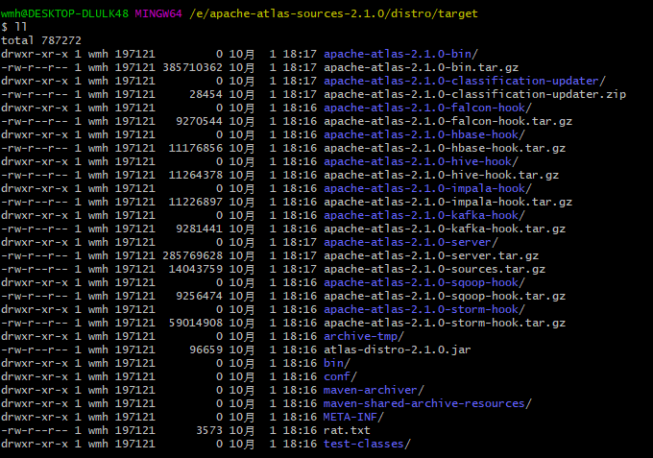The width and height of the screenshot is (653, 458).
Task: Click file size 28454
Action: click(x=206, y=94)
